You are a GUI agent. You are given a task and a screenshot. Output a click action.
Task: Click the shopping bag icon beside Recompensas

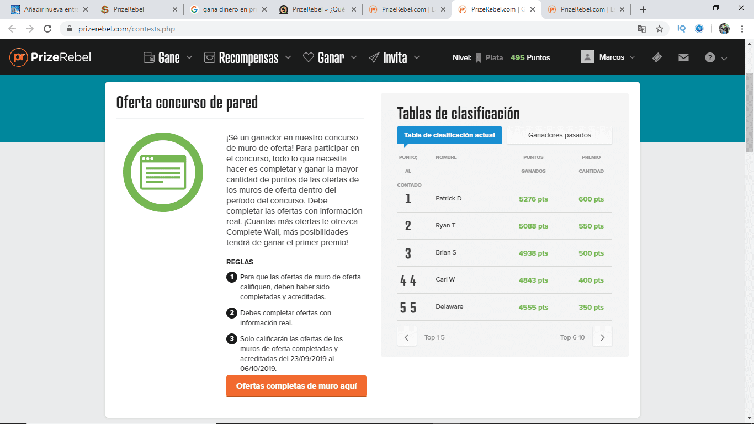[x=209, y=57]
